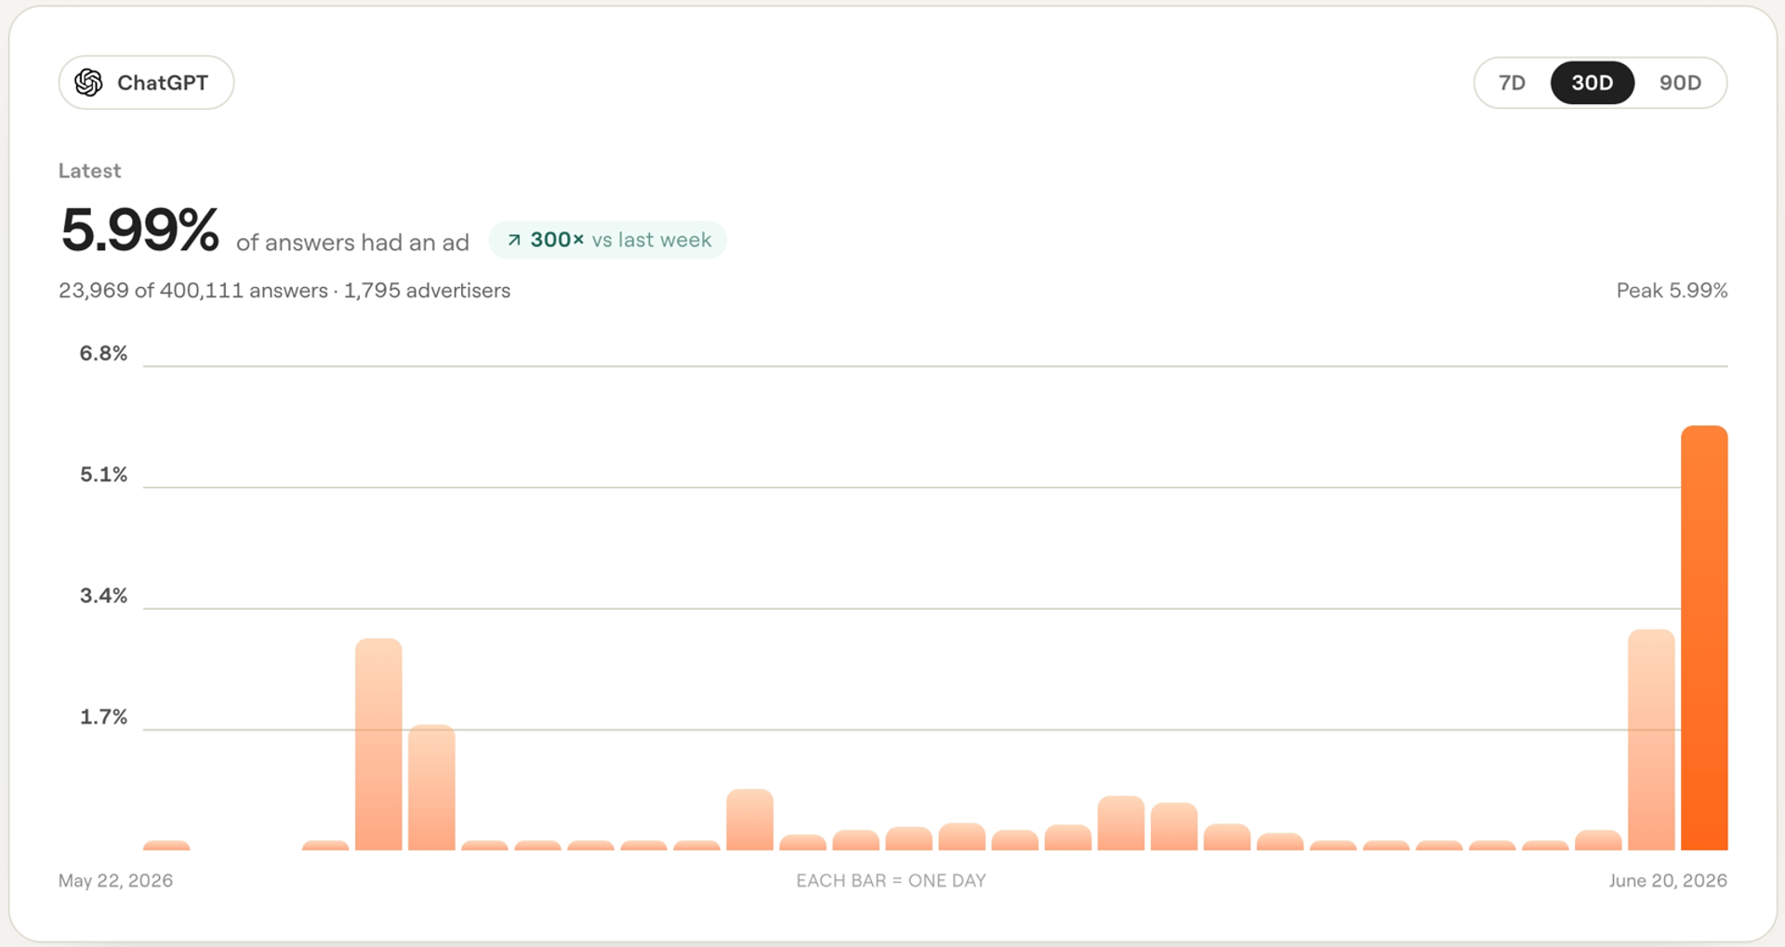Click the 300× vs last week badge
This screenshot has height=947, width=1785.
click(x=607, y=240)
